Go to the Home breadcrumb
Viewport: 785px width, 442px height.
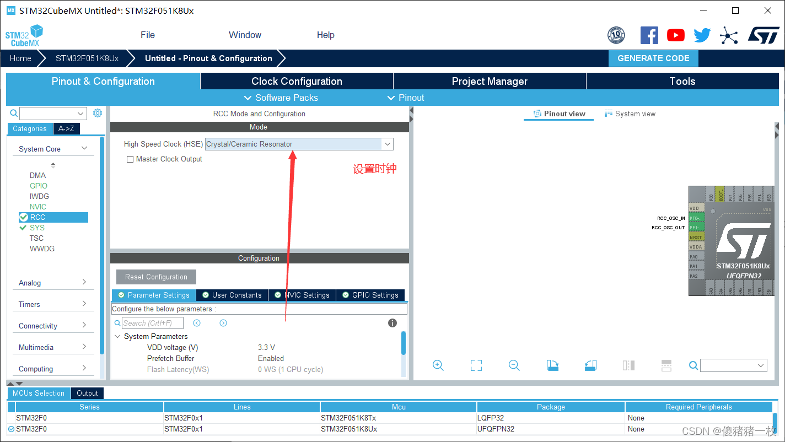20,58
